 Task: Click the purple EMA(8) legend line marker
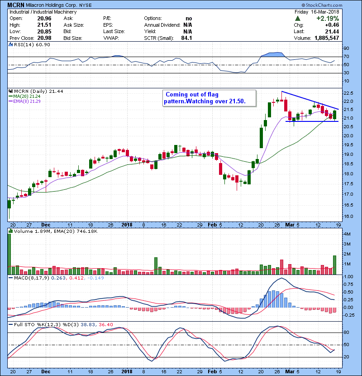click(x=10, y=101)
